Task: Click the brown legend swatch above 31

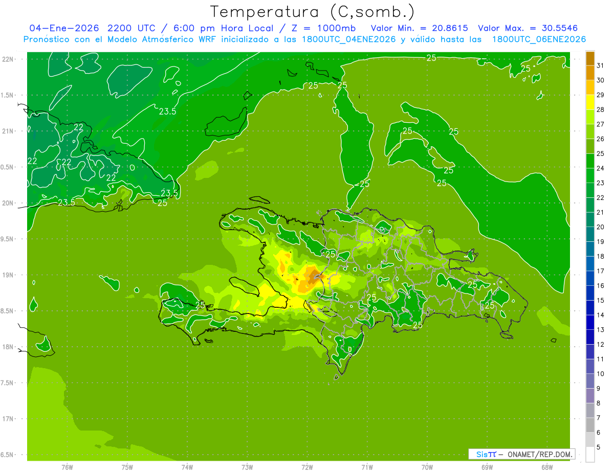Action: (x=590, y=58)
